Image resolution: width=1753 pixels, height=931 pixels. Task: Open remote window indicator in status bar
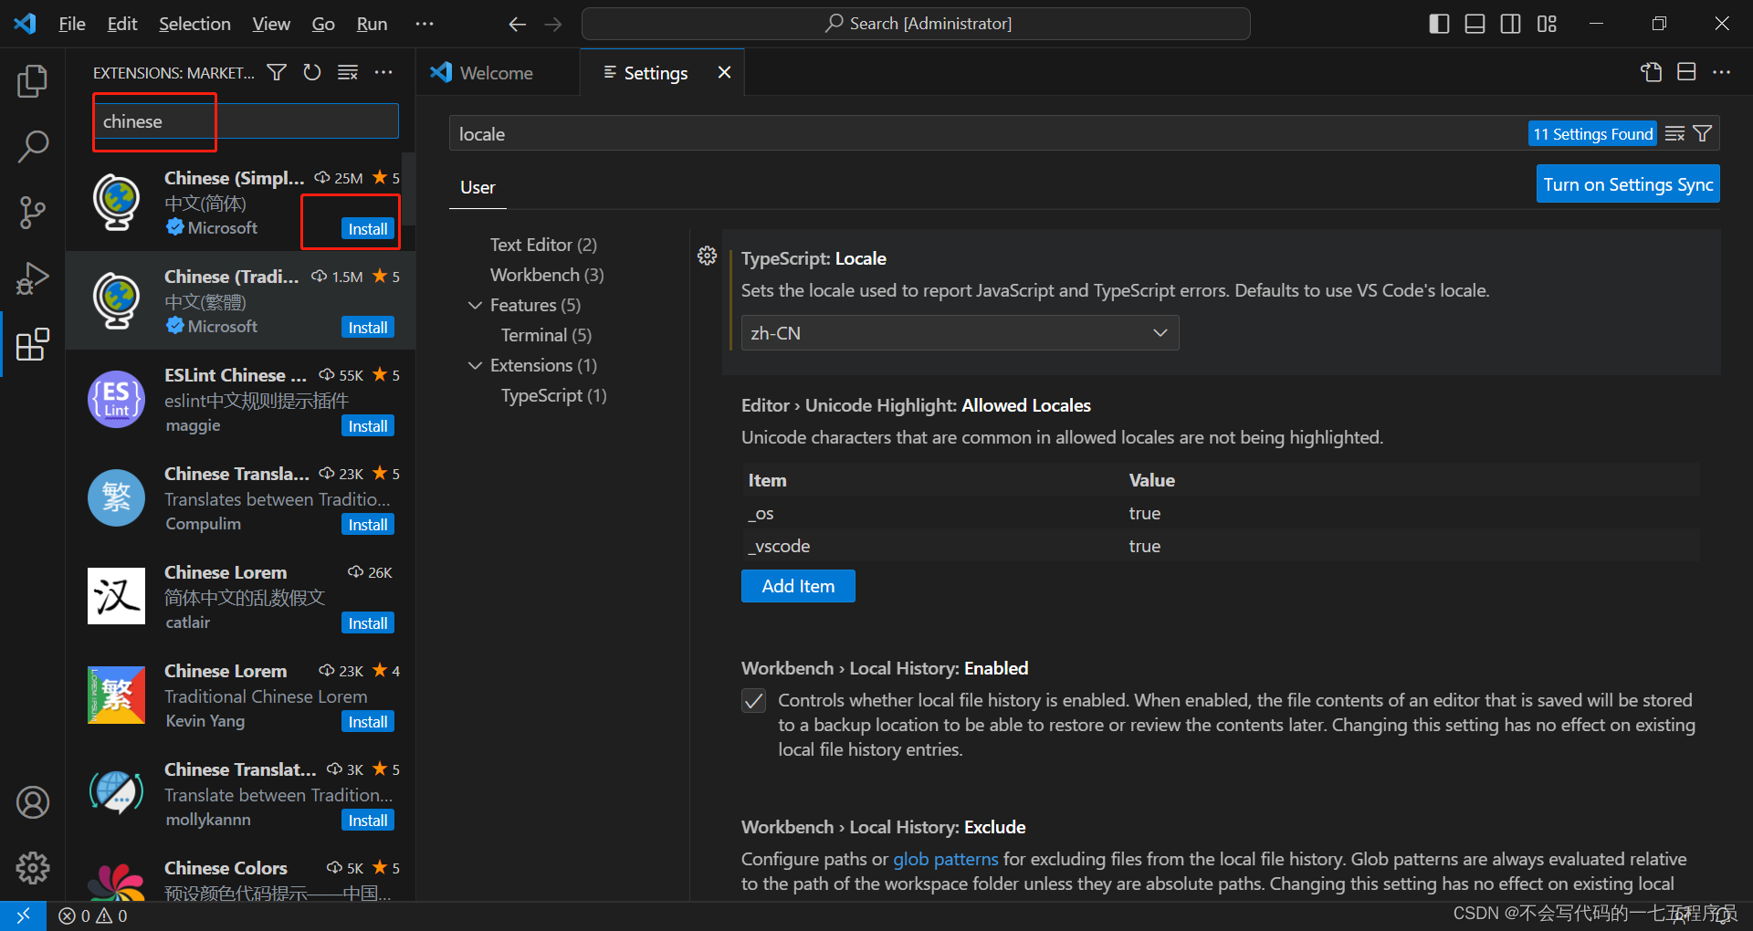(x=23, y=915)
